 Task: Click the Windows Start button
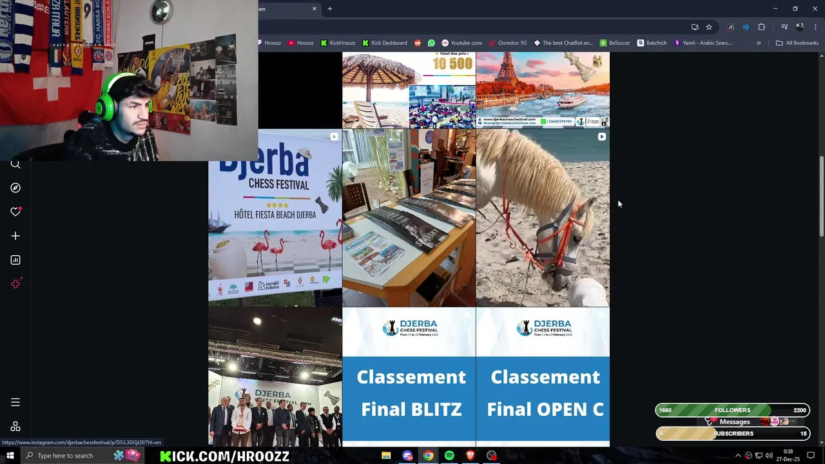click(x=10, y=456)
